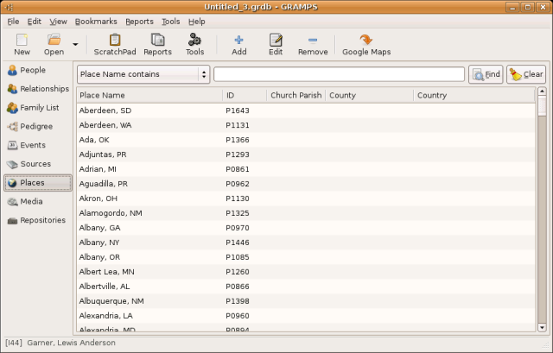Expand the Open recent files arrow
The height and width of the screenshot is (353, 553).
click(75, 44)
